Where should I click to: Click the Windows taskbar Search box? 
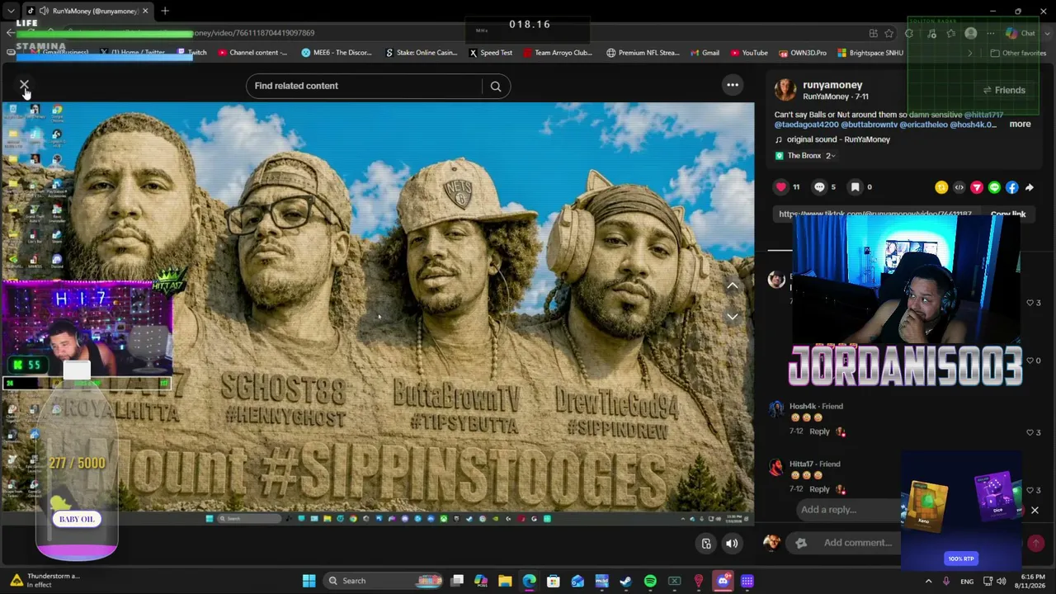pyautogui.click(x=384, y=581)
